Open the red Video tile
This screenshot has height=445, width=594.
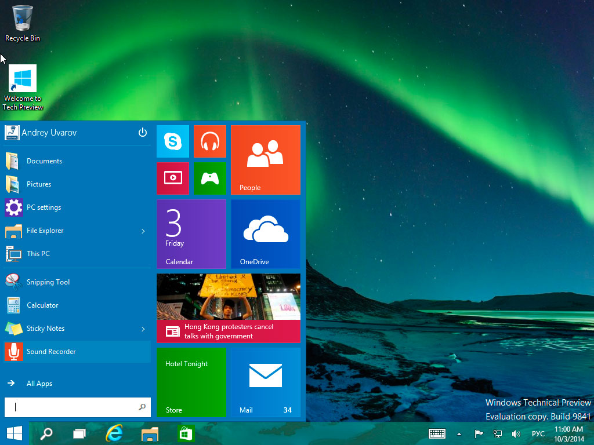tap(172, 178)
